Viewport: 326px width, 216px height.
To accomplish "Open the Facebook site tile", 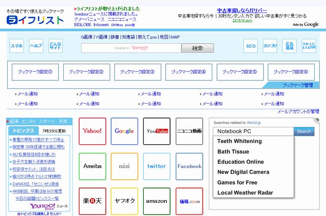I will [189, 166].
